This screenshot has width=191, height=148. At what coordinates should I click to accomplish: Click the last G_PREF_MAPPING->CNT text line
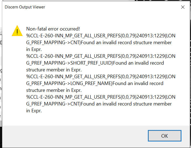click(x=99, y=104)
